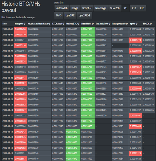Open The MultiPool header link

click(x=102, y=24)
